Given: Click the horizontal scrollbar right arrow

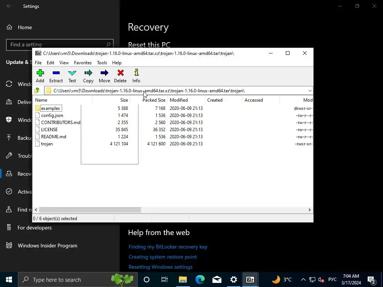Looking at the screenshot, I should (309, 210).
